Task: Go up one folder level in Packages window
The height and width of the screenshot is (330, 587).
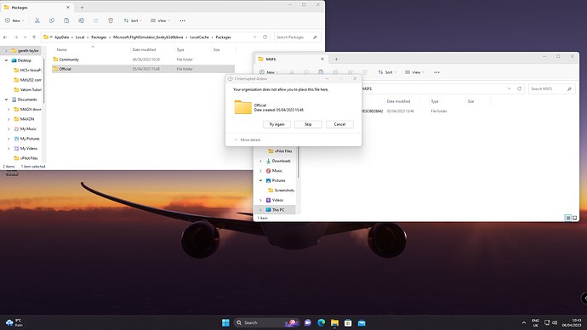Action: [x=34, y=37]
